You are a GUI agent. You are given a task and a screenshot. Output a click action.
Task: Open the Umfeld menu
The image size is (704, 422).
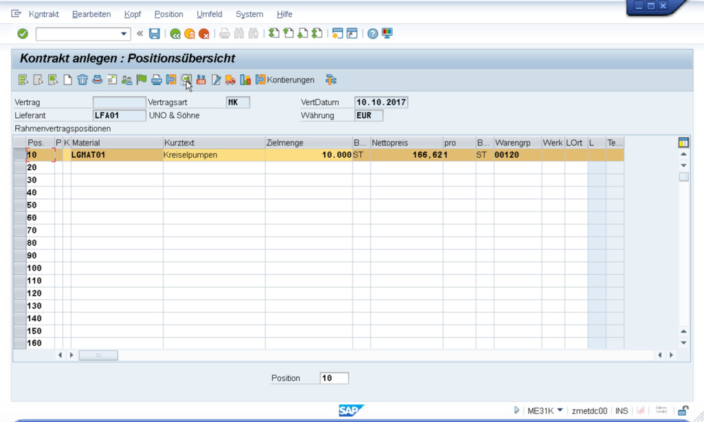209,14
